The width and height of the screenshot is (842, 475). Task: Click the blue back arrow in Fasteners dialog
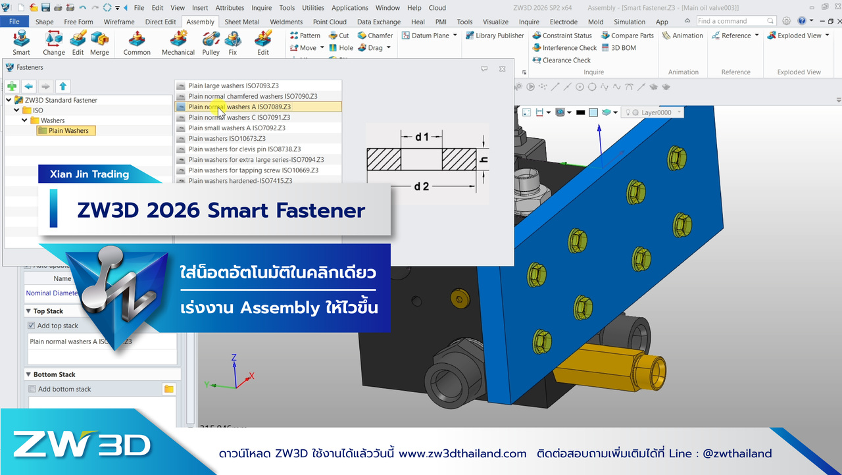click(29, 86)
